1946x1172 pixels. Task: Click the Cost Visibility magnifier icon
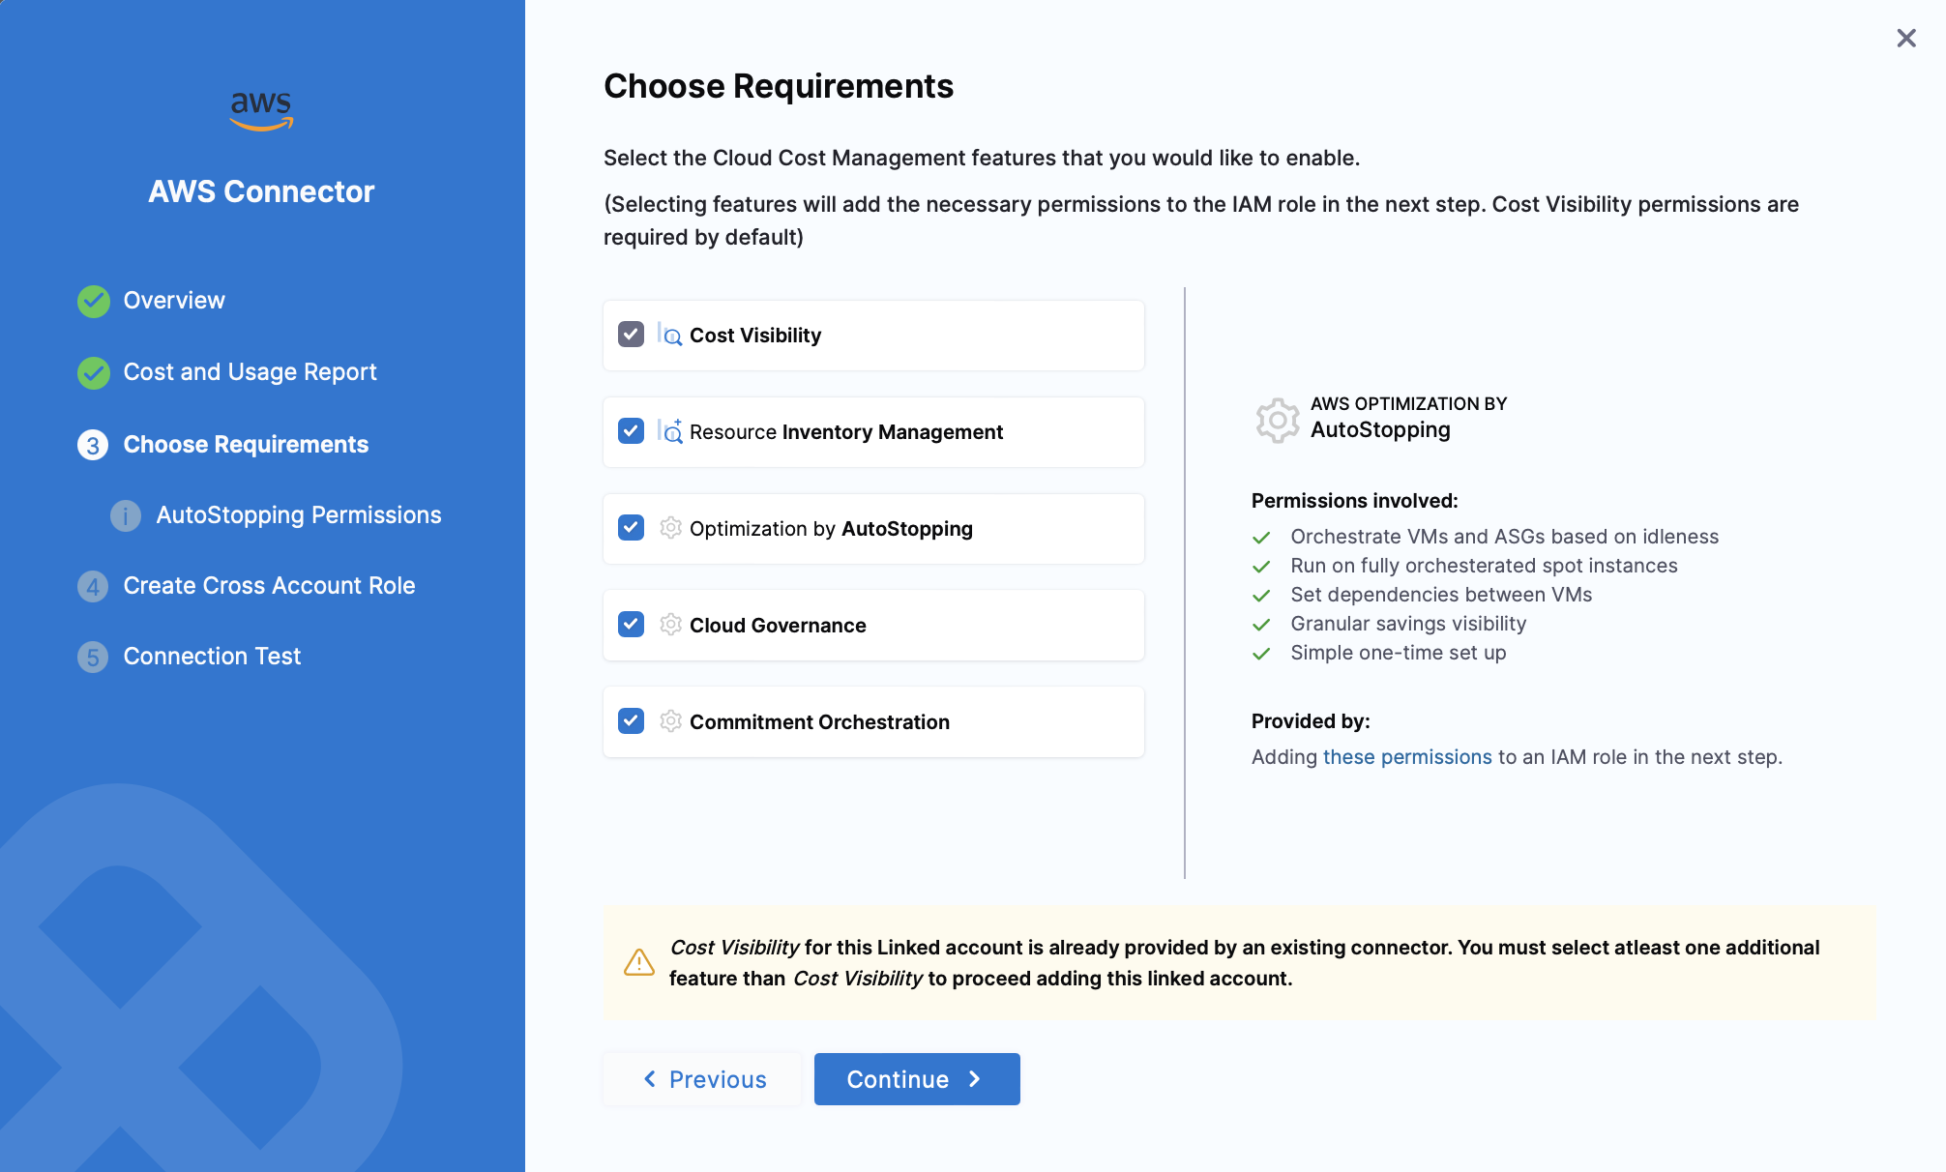point(669,335)
